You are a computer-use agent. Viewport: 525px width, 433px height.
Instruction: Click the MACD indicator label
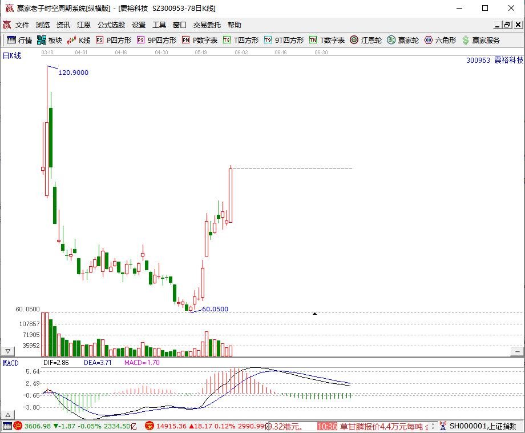[11, 363]
